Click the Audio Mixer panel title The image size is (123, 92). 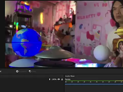point(70,76)
